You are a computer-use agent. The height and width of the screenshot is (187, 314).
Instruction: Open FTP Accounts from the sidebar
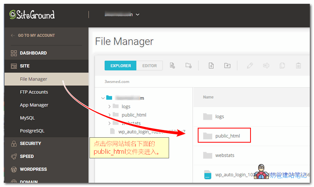point(34,92)
